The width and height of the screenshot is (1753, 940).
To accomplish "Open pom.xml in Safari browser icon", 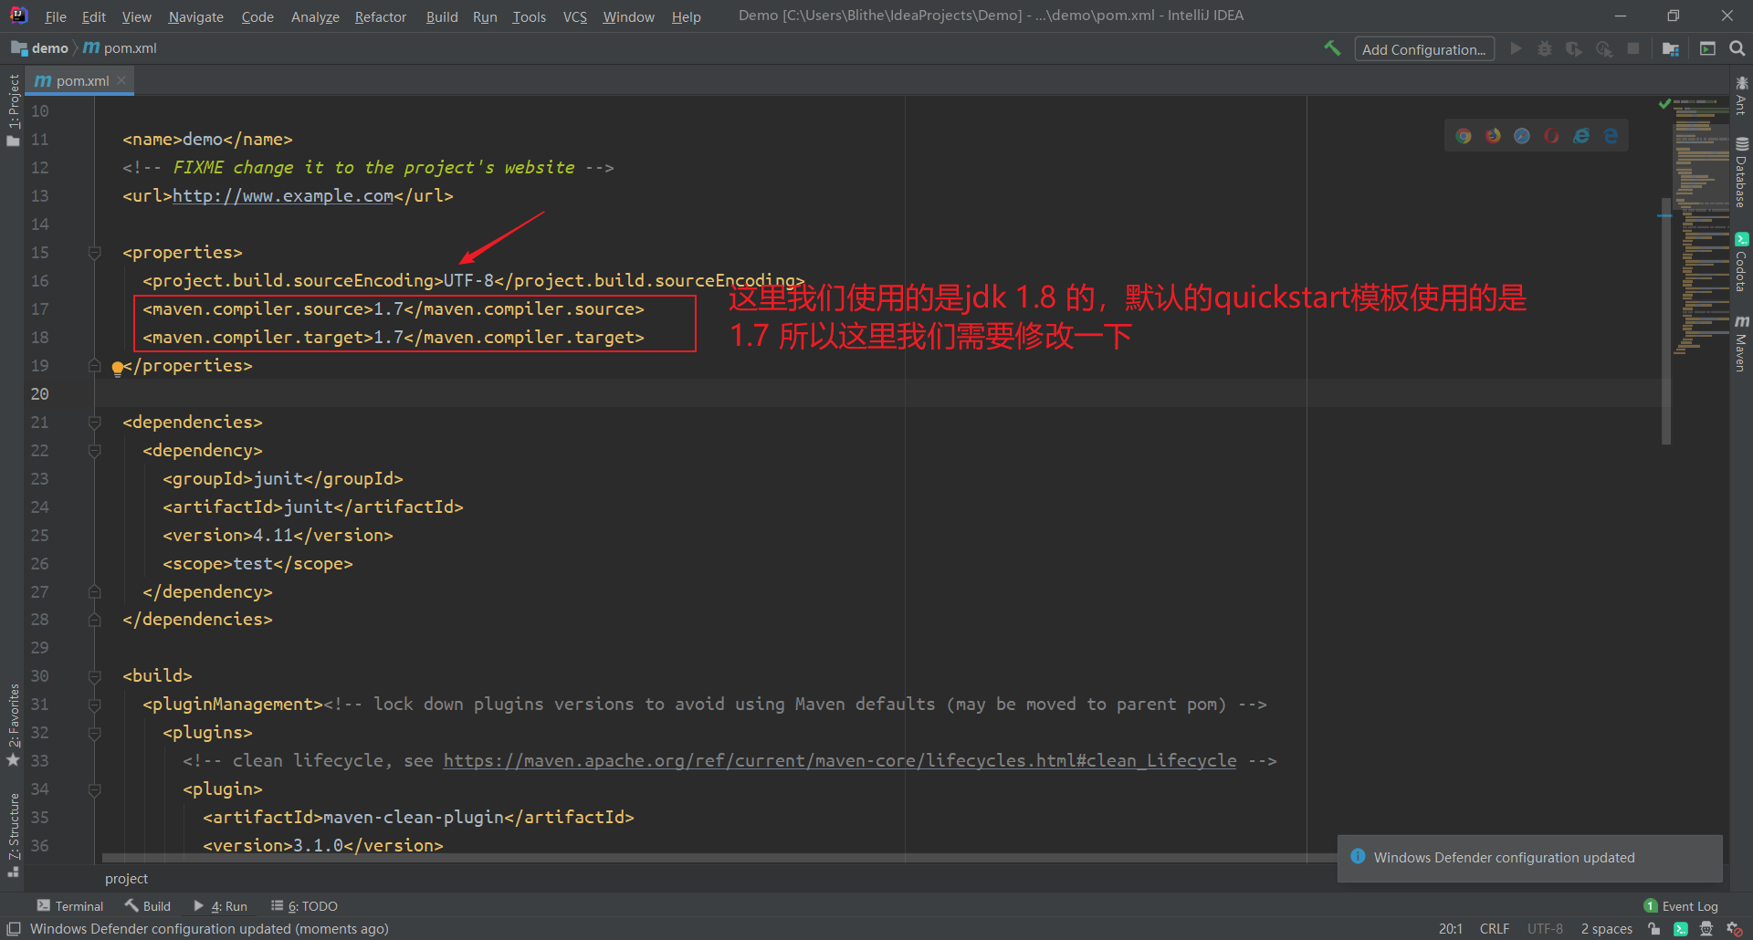I will point(1522,136).
